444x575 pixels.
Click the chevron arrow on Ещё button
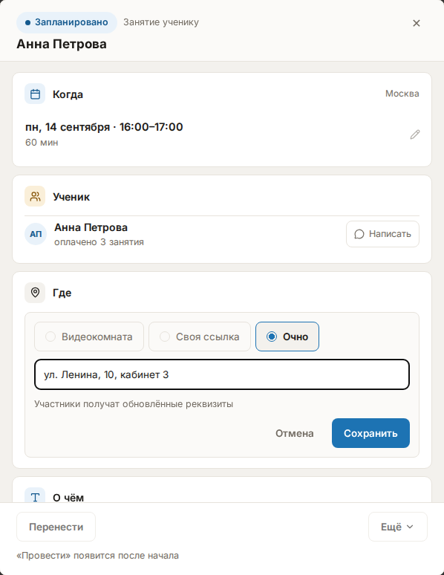click(x=410, y=527)
